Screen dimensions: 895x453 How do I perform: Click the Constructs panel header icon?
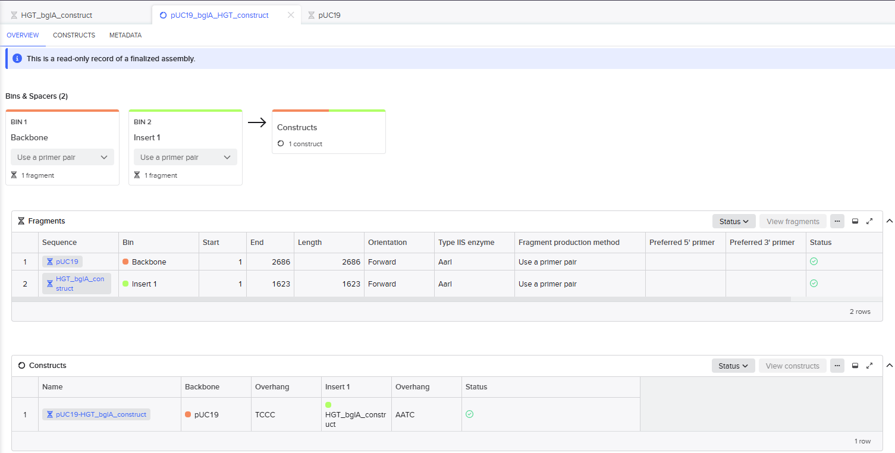point(22,366)
